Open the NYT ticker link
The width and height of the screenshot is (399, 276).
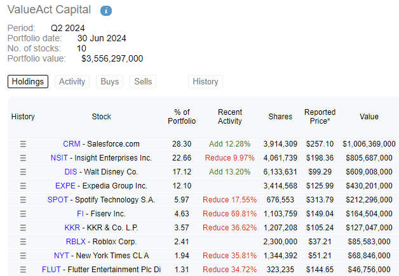62,256
